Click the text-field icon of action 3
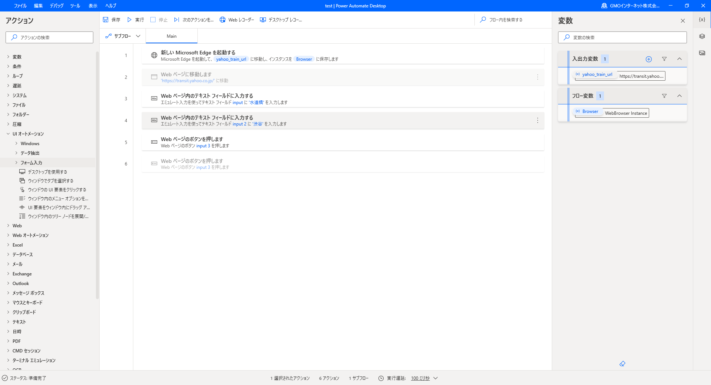 (154, 98)
